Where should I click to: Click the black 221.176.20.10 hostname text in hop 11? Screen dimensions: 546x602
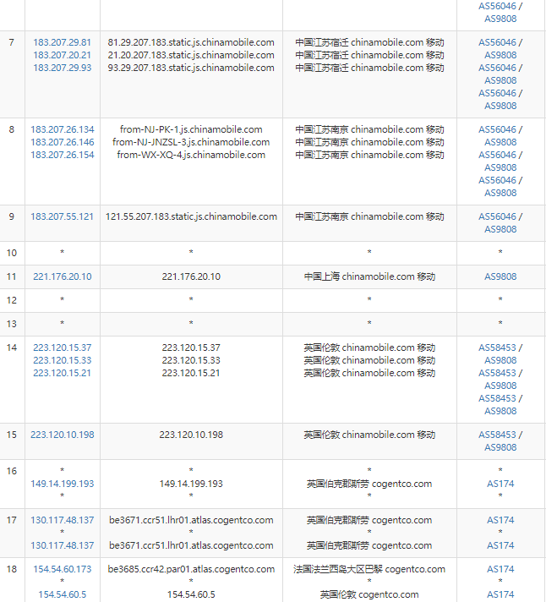pyautogui.click(x=191, y=276)
